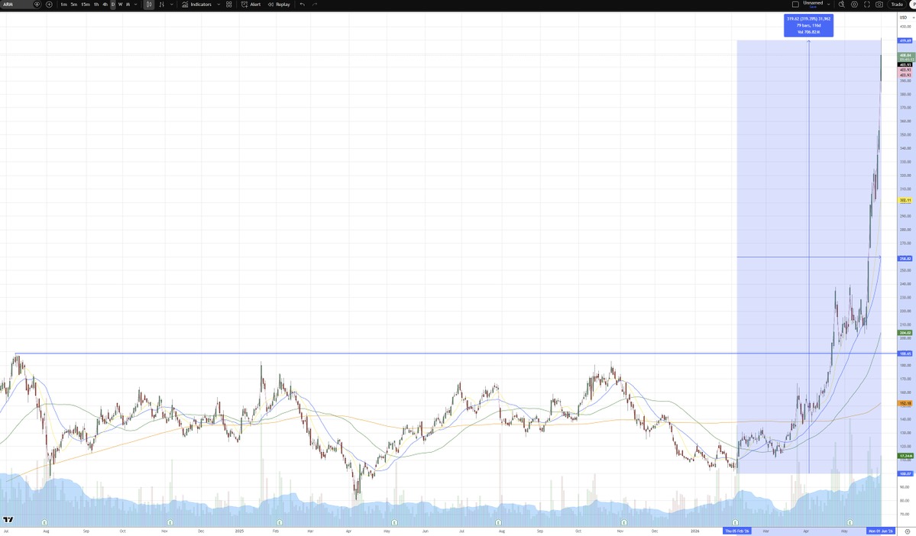The height and width of the screenshot is (536, 916).
Task: Click the bar-style chart type icon
Action: point(162,4)
